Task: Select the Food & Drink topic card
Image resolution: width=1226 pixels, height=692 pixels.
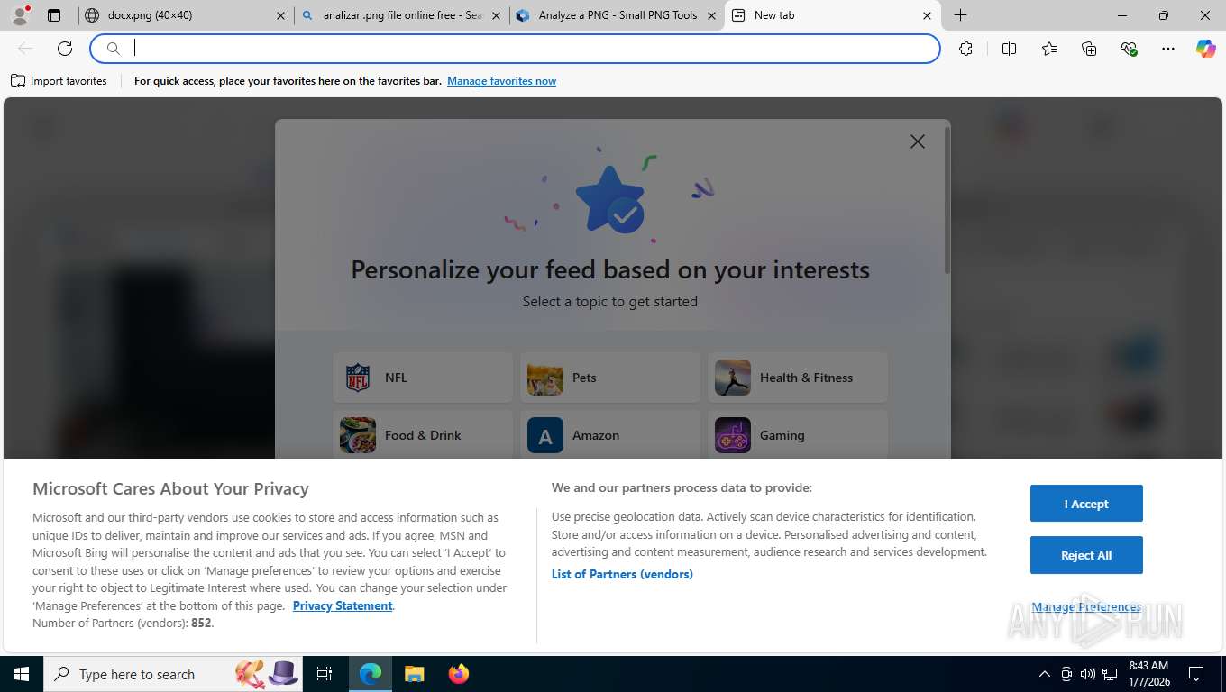Action: (x=423, y=435)
